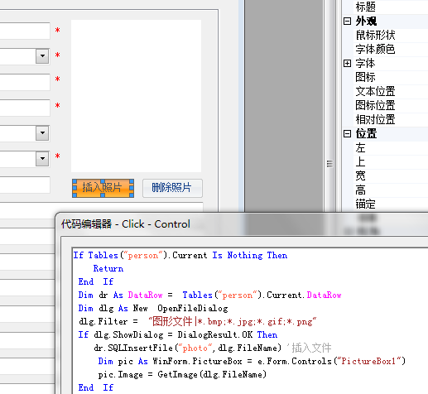This screenshot has height=394, width=428.
Task: Select the 图标 property row
Action: (x=391, y=78)
